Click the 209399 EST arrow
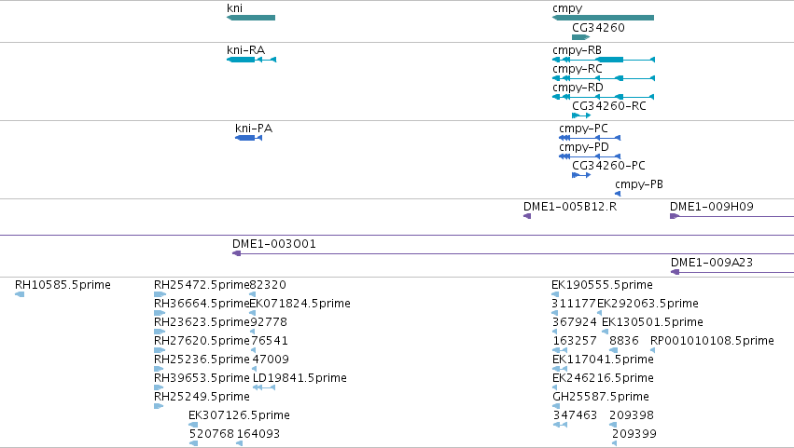 point(614,443)
